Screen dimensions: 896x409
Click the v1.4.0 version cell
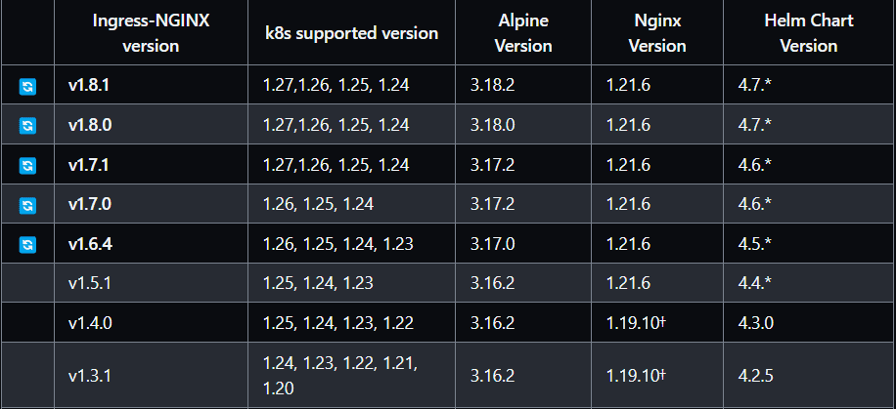click(88, 323)
